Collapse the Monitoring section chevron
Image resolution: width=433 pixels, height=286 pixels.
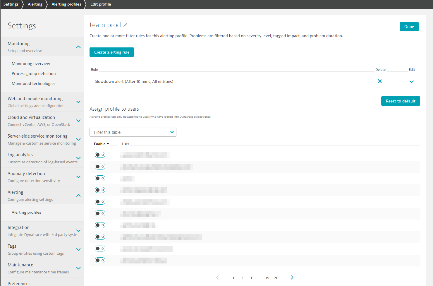coord(78,47)
